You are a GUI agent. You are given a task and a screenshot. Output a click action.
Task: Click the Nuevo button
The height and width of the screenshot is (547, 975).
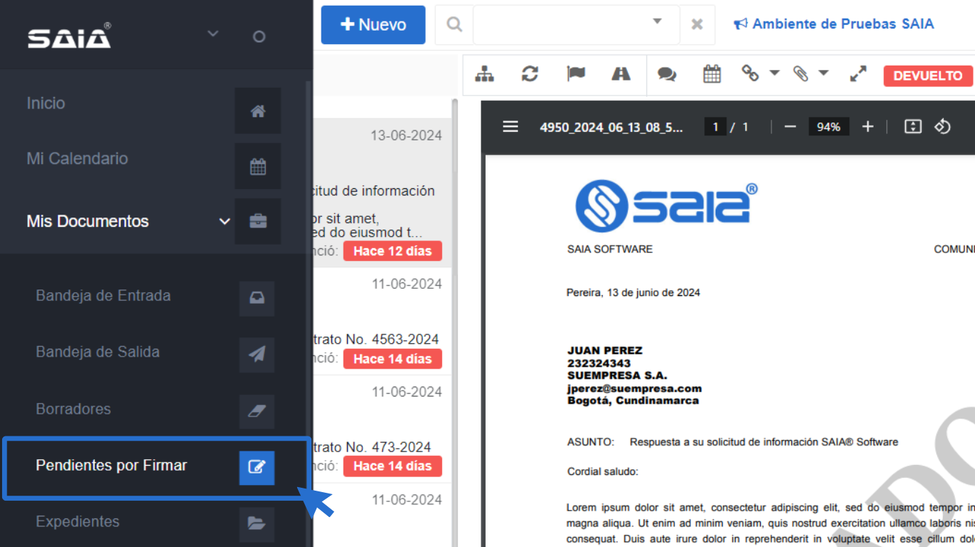click(x=373, y=25)
